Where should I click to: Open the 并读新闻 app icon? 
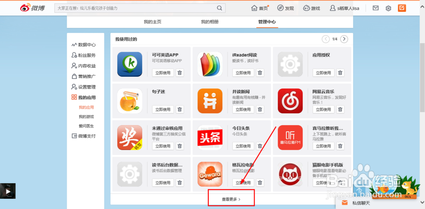(210, 101)
